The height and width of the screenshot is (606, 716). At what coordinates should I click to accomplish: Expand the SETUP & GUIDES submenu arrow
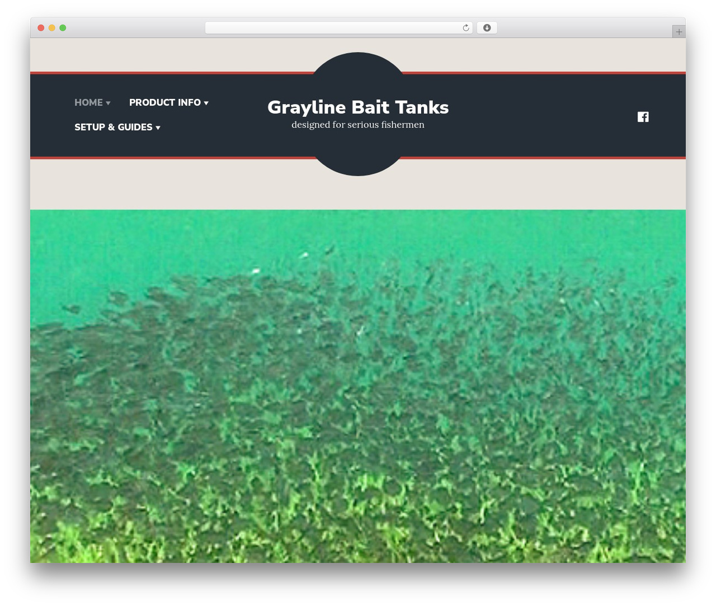(158, 127)
